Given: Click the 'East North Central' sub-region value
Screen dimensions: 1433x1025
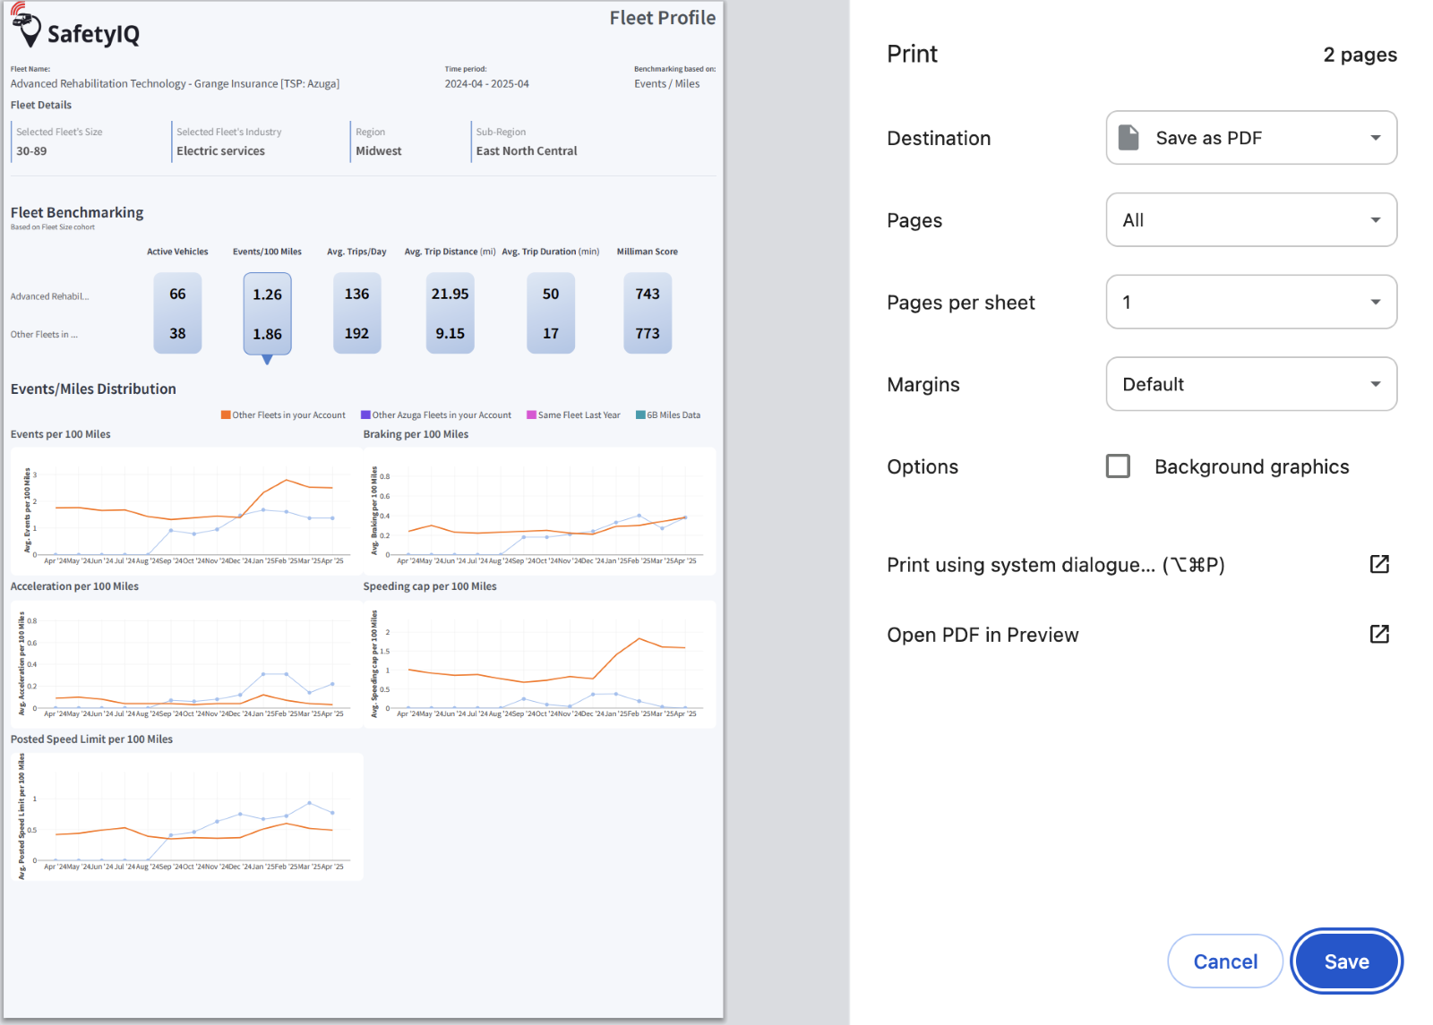Looking at the screenshot, I should pyautogui.click(x=527, y=151).
